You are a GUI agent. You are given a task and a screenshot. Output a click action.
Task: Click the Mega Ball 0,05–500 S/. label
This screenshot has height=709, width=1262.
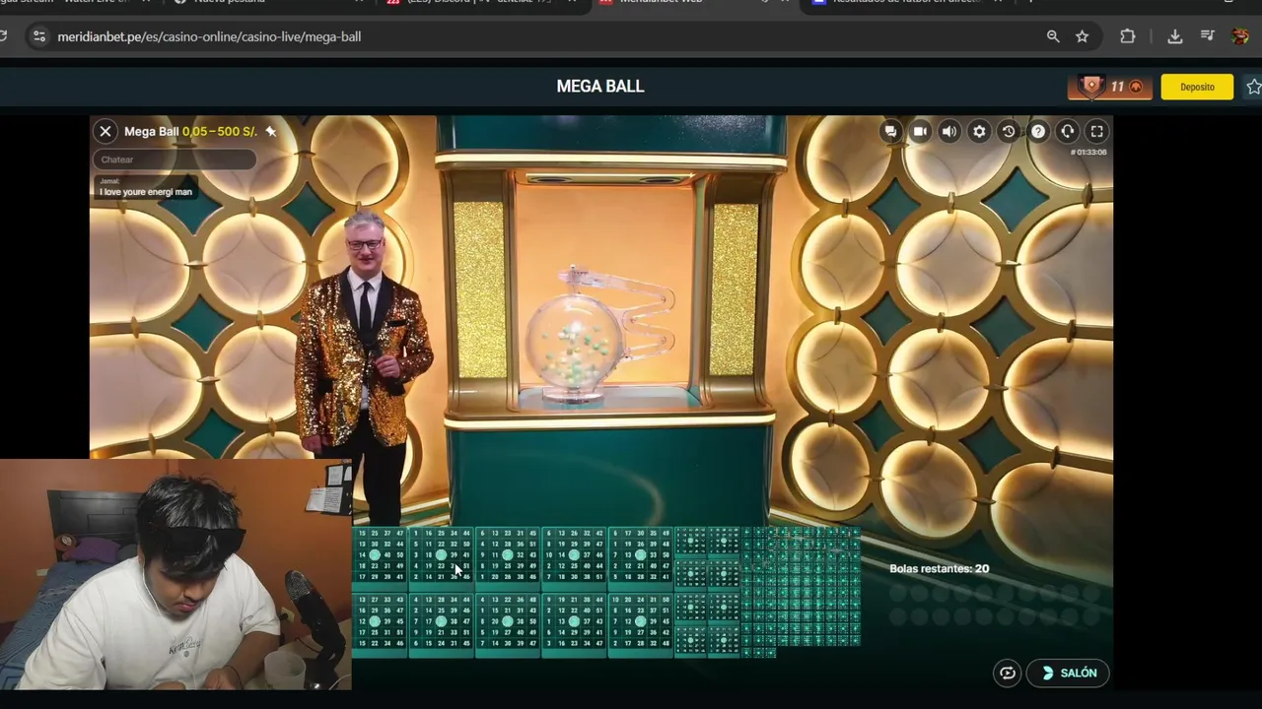click(x=190, y=131)
